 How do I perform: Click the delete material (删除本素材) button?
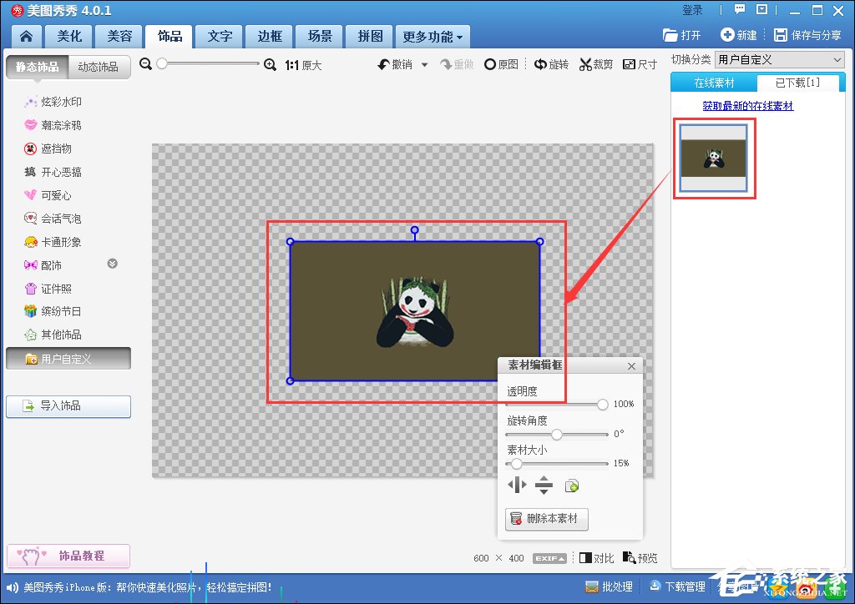[x=547, y=519]
